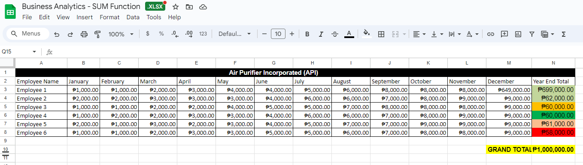Click the Functions sigma icon
583x165 pixels.
click(x=564, y=34)
